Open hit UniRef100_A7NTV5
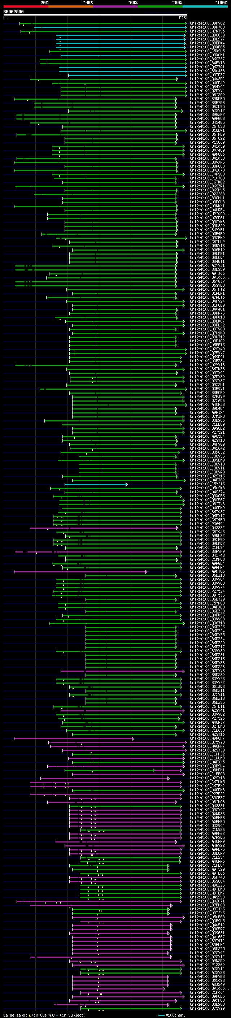The width and height of the screenshot is (231, 1018). (x=207, y=31)
